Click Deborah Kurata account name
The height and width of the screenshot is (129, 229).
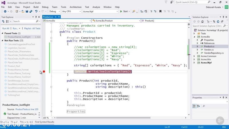pos(213,7)
